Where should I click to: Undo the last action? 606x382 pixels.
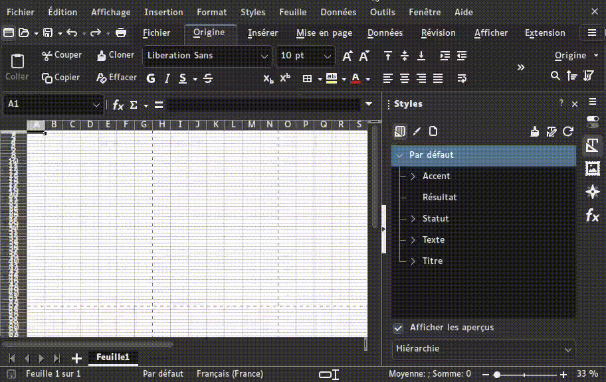(x=72, y=32)
